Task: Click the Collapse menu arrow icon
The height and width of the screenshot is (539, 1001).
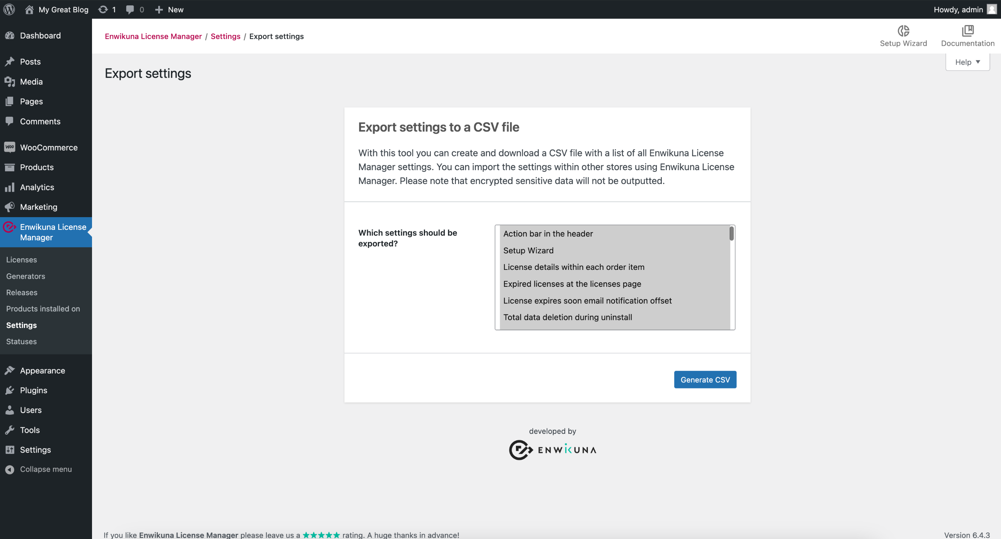Action: tap(10, 469)
